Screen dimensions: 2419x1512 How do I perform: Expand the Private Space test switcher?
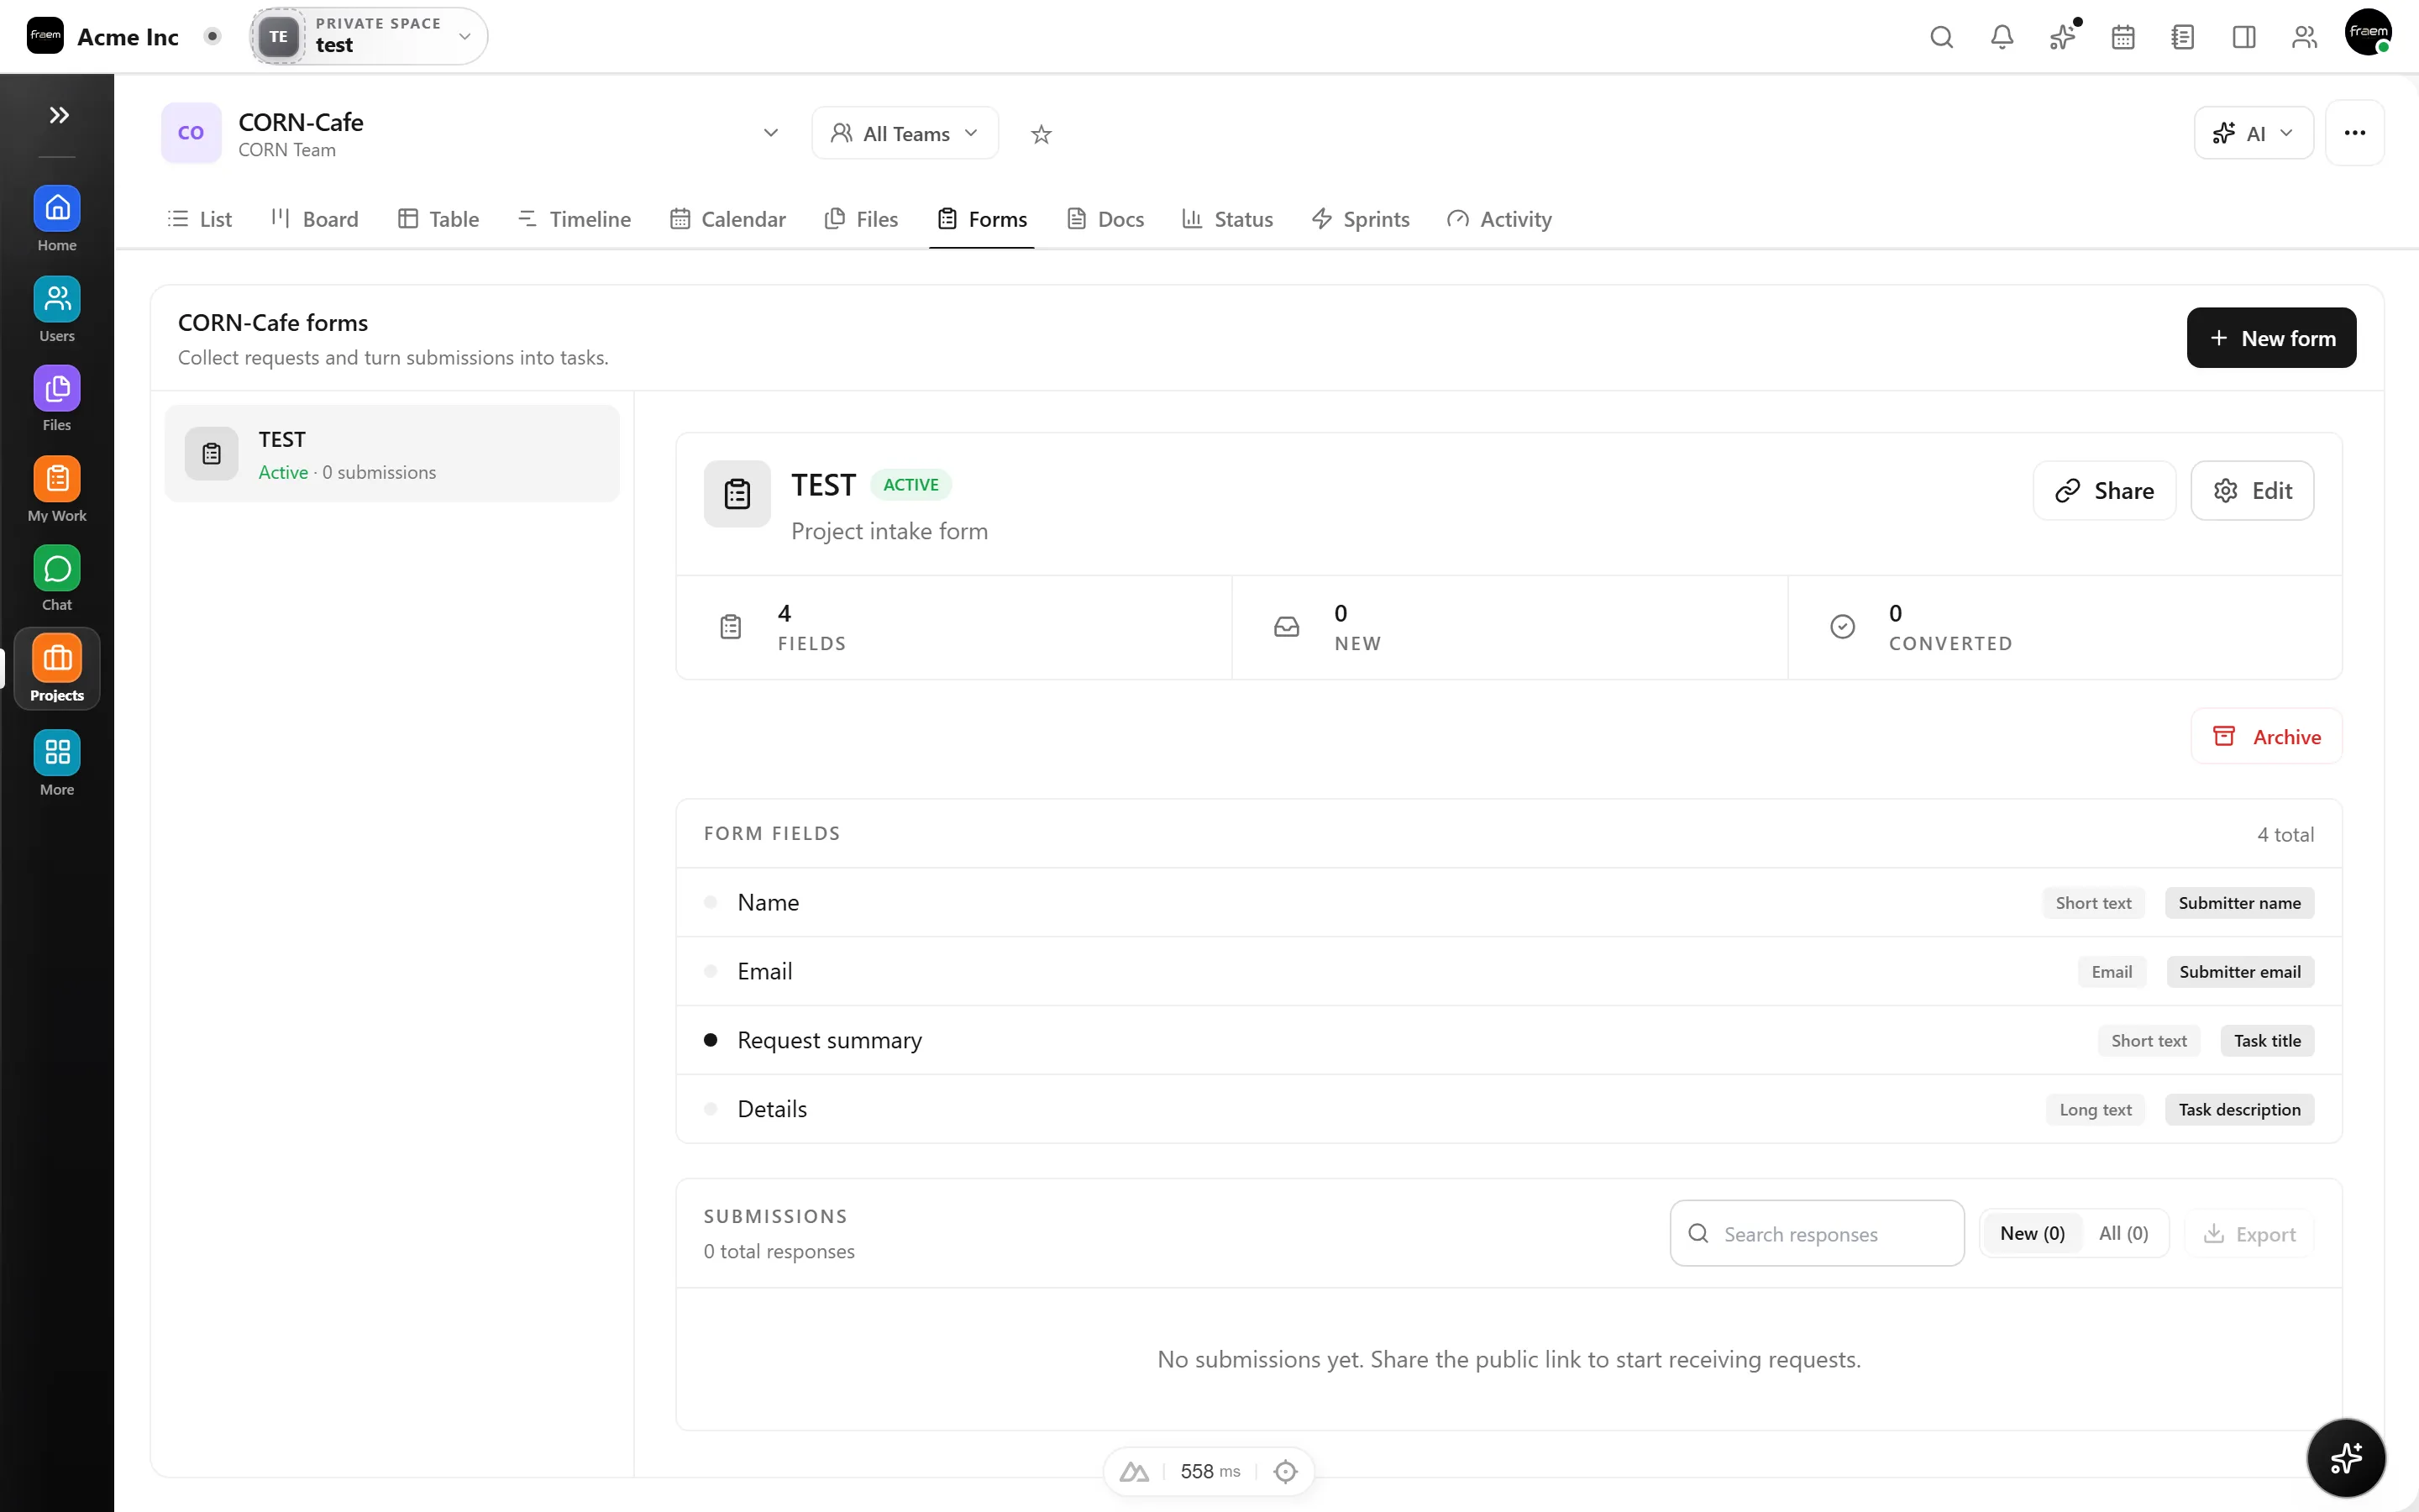coord(369,36)
